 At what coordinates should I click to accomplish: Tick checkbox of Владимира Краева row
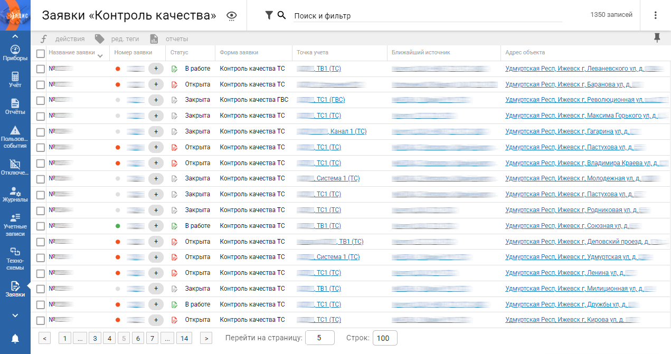pyautogui.click(x=41, y=163)
